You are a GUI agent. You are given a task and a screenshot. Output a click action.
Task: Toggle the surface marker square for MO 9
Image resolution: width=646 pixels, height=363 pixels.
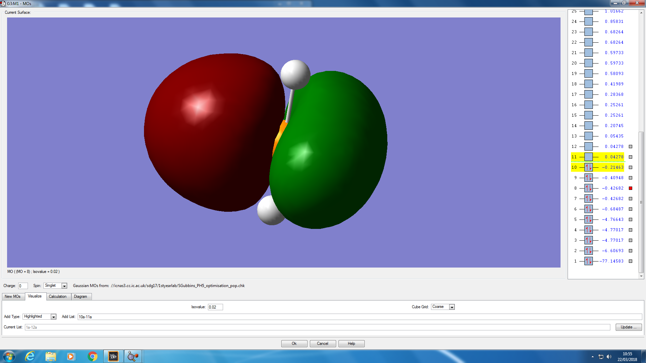(631, 178)
